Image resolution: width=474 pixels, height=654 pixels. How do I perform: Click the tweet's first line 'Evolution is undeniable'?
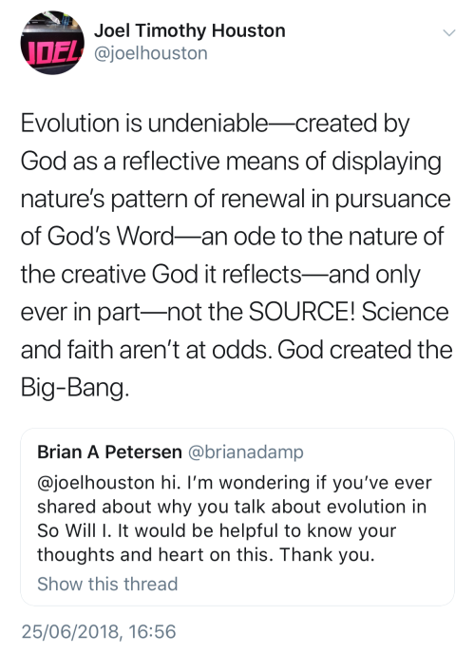click(144, 124)
